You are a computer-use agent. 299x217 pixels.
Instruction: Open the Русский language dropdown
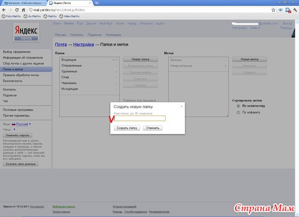point(22,124)
